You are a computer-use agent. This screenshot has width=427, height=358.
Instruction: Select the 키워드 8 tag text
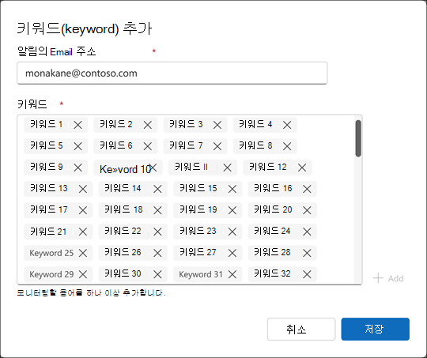click(x=255, y=145)
